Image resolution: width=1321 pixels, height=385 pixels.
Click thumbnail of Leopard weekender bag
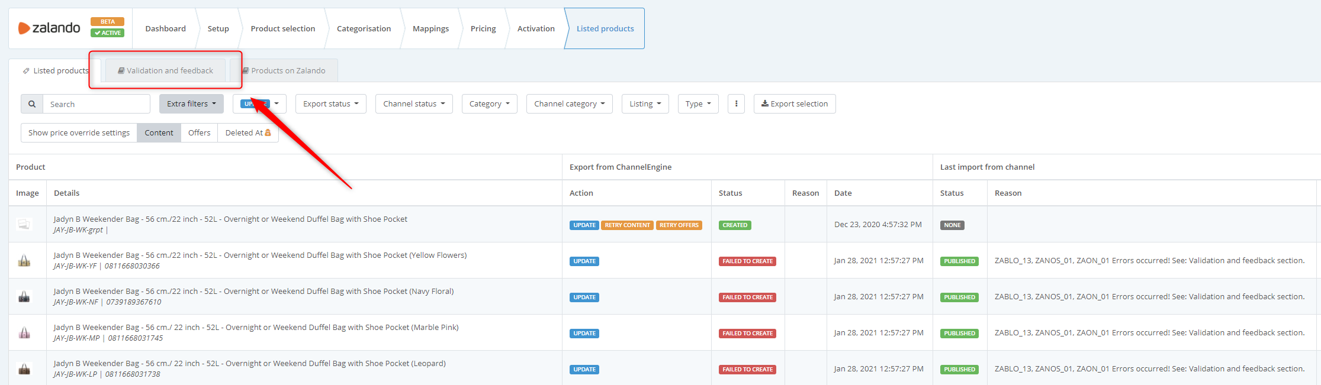coord(24,368)
